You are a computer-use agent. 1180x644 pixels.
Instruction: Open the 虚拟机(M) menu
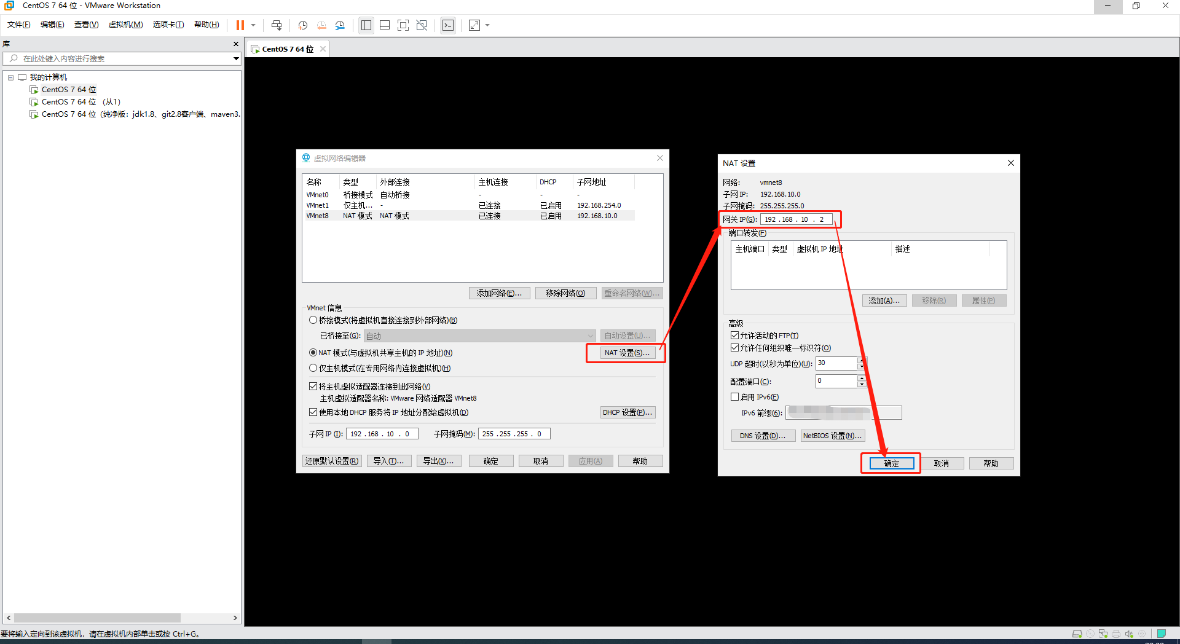coord(125,25)
